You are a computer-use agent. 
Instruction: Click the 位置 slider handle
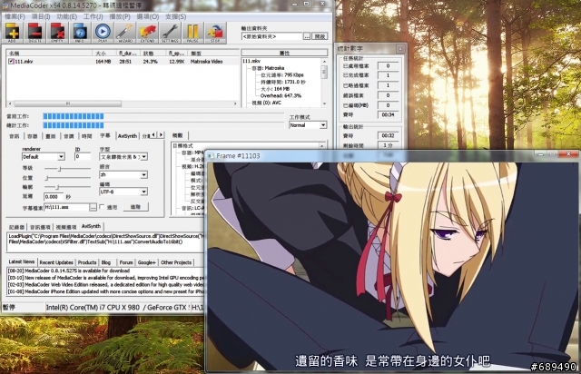click(x=47, y=178)
